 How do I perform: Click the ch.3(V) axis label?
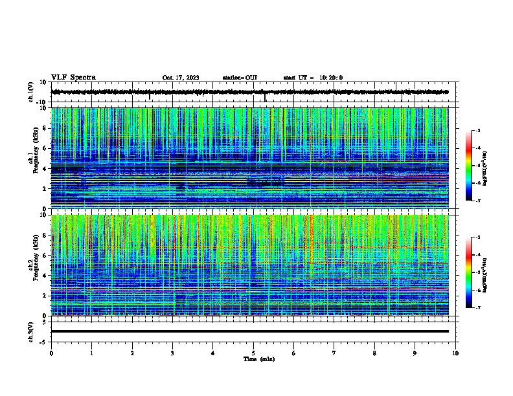31,332
